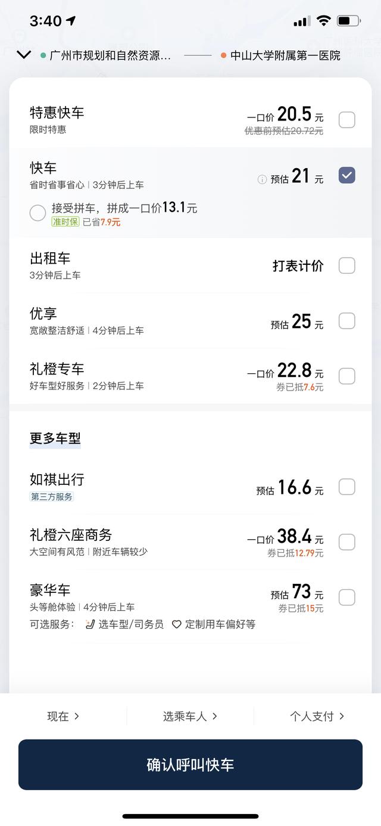The height and width of the screenshot is (826, 381).
Task: Tap the 更多车型 section heading
Action: tap(55, 438)
